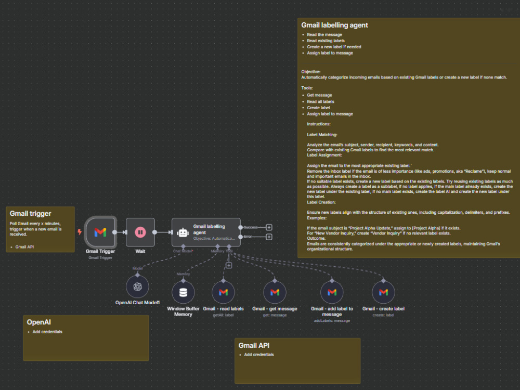The height and width of the screenshot is (390, 520).
Task: Open the Gmail - read labels node
Action: coord(223,292)
